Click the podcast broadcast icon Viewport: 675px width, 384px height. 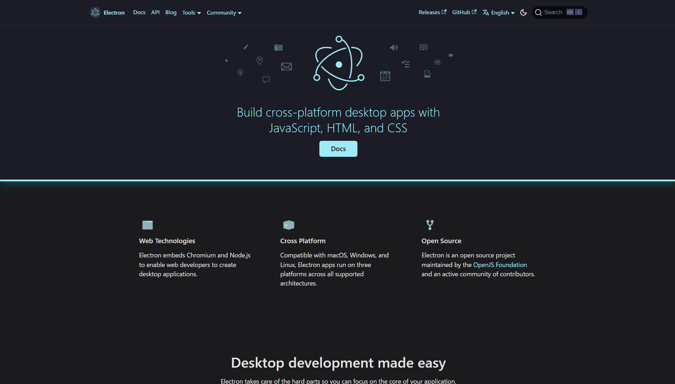(240, 73)
